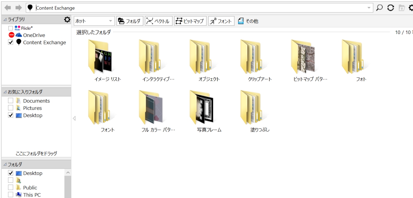Click the Content Exchange address field

point(198,7)
